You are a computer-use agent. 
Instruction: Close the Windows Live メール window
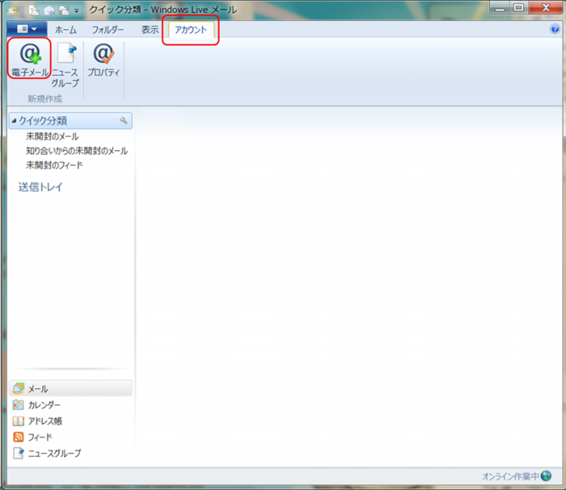546,7
